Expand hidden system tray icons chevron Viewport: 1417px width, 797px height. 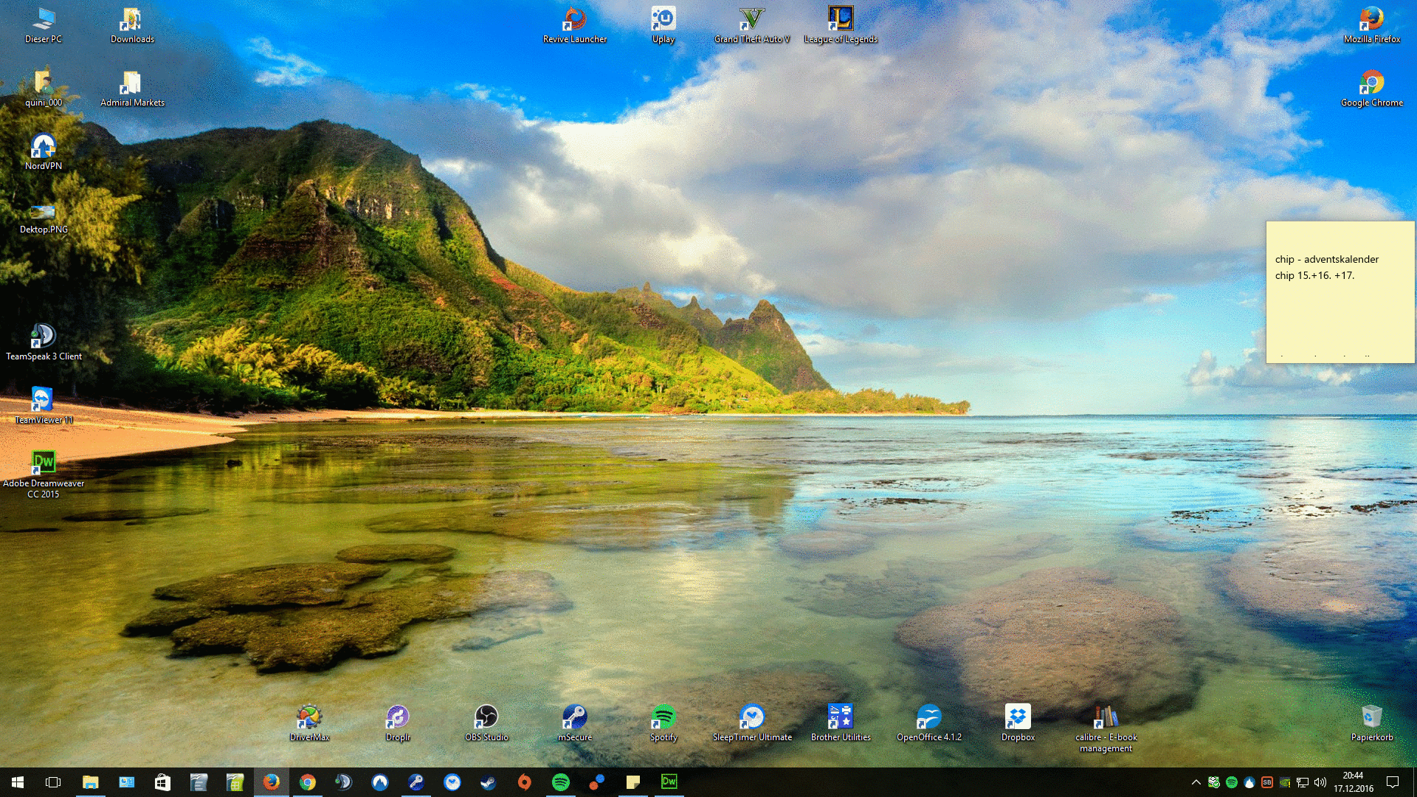point(1196,782)
